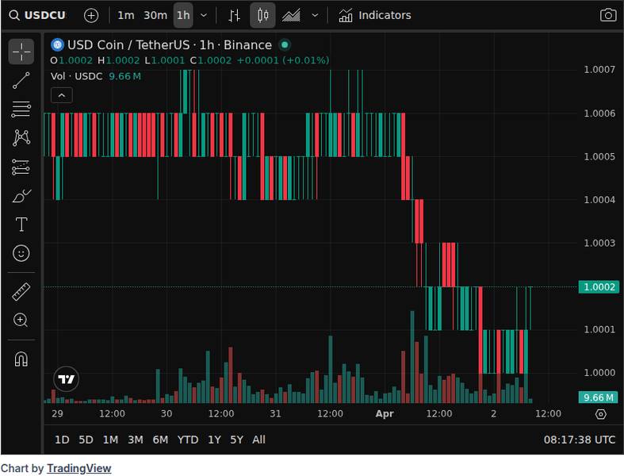Click the add symbol plus icon

[91, 16]
